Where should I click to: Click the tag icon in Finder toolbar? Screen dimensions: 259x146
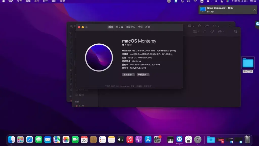(212, 31)
